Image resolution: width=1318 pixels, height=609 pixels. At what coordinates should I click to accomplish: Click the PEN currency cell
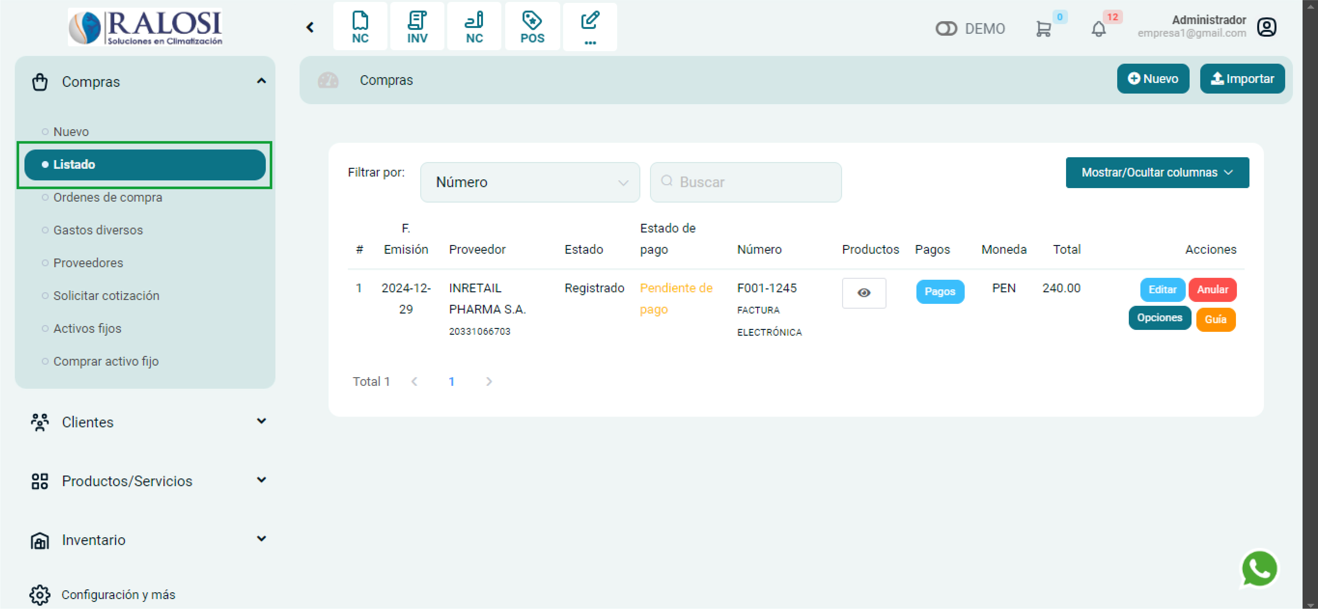[x=1003, y=288]
